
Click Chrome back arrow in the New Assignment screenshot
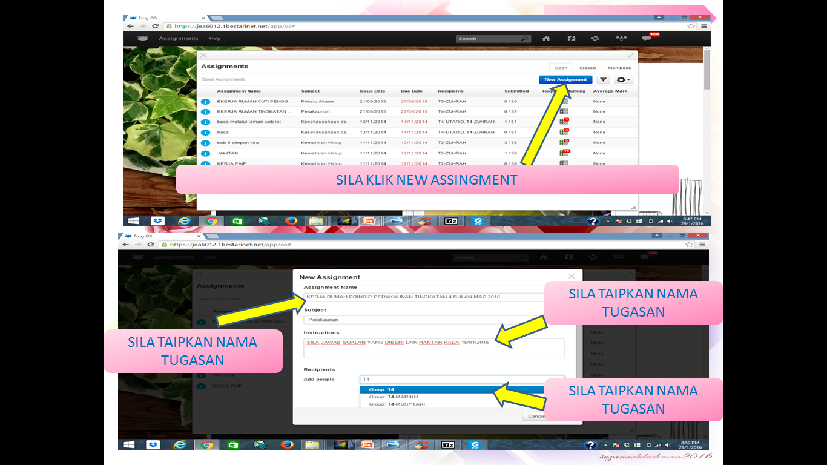(x=125, y=245)
